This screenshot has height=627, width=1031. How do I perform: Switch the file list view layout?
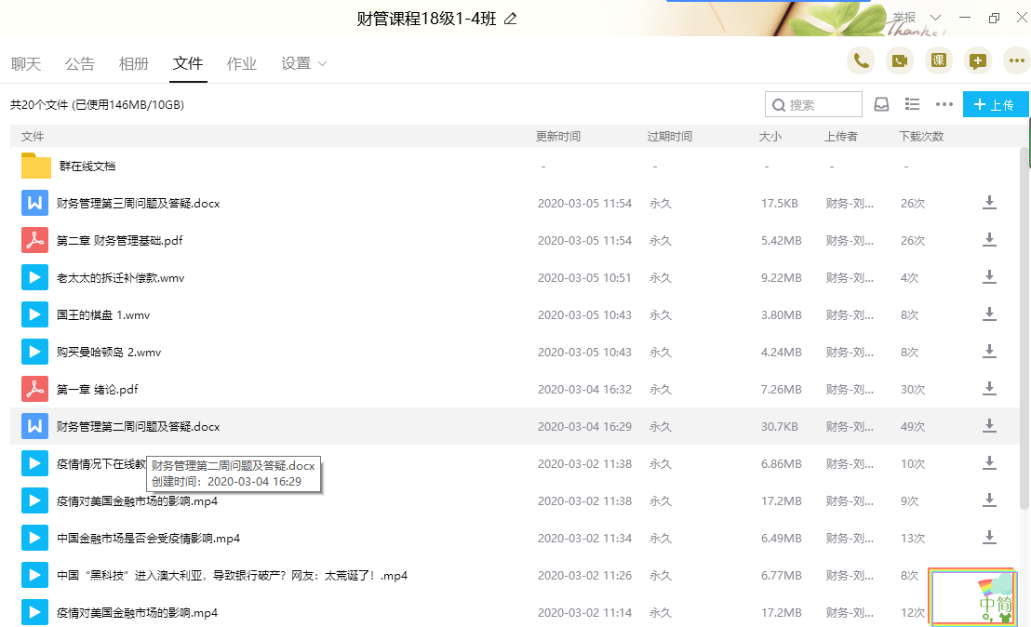pyautogui.click(x=912, y=104)
